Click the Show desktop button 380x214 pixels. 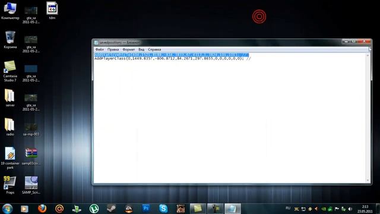378,209
